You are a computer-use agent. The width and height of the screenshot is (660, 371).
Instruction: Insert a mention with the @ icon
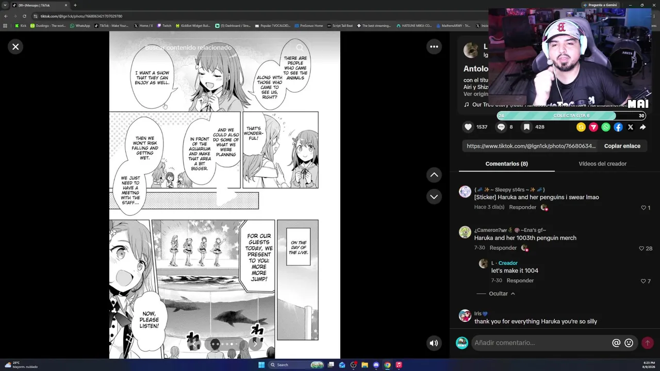point(616,343)
